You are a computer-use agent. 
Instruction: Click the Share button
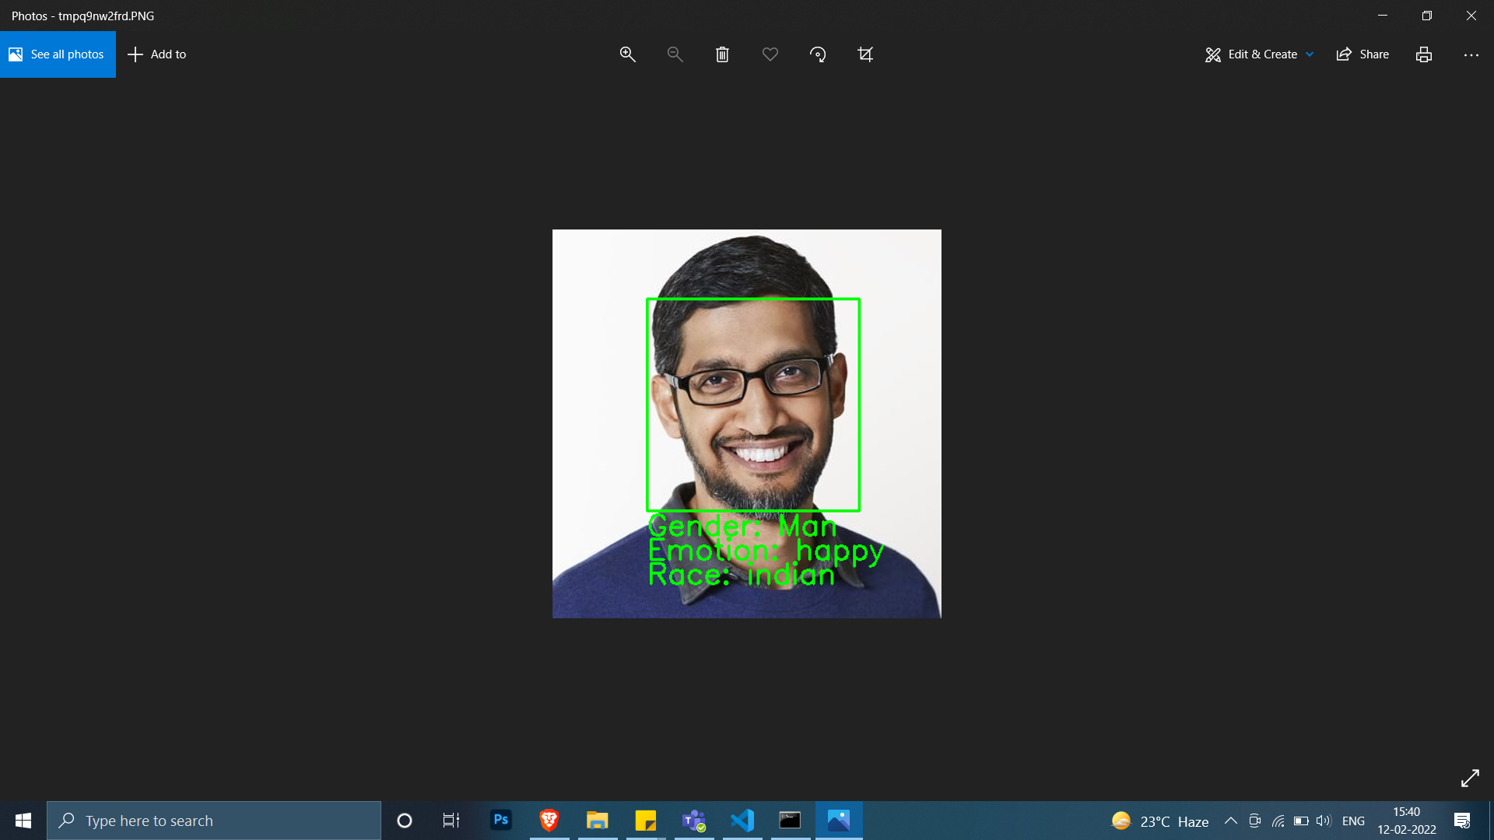click(1362, 54)
